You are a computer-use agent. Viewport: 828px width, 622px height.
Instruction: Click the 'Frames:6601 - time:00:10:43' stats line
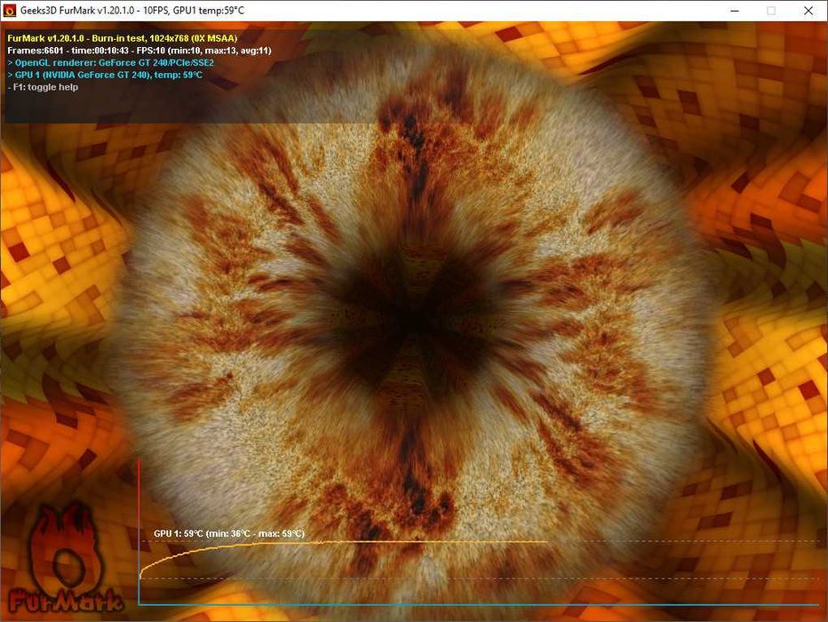pyautogui.click(x=139, y=51)
